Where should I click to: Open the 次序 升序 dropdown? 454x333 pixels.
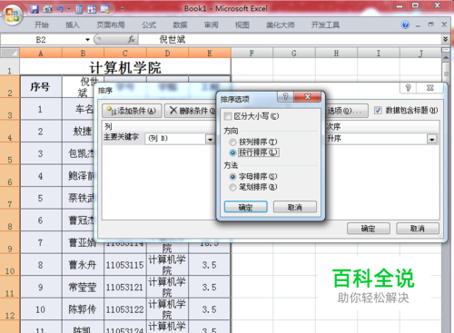pyautogui.click(x=432, y=139)
